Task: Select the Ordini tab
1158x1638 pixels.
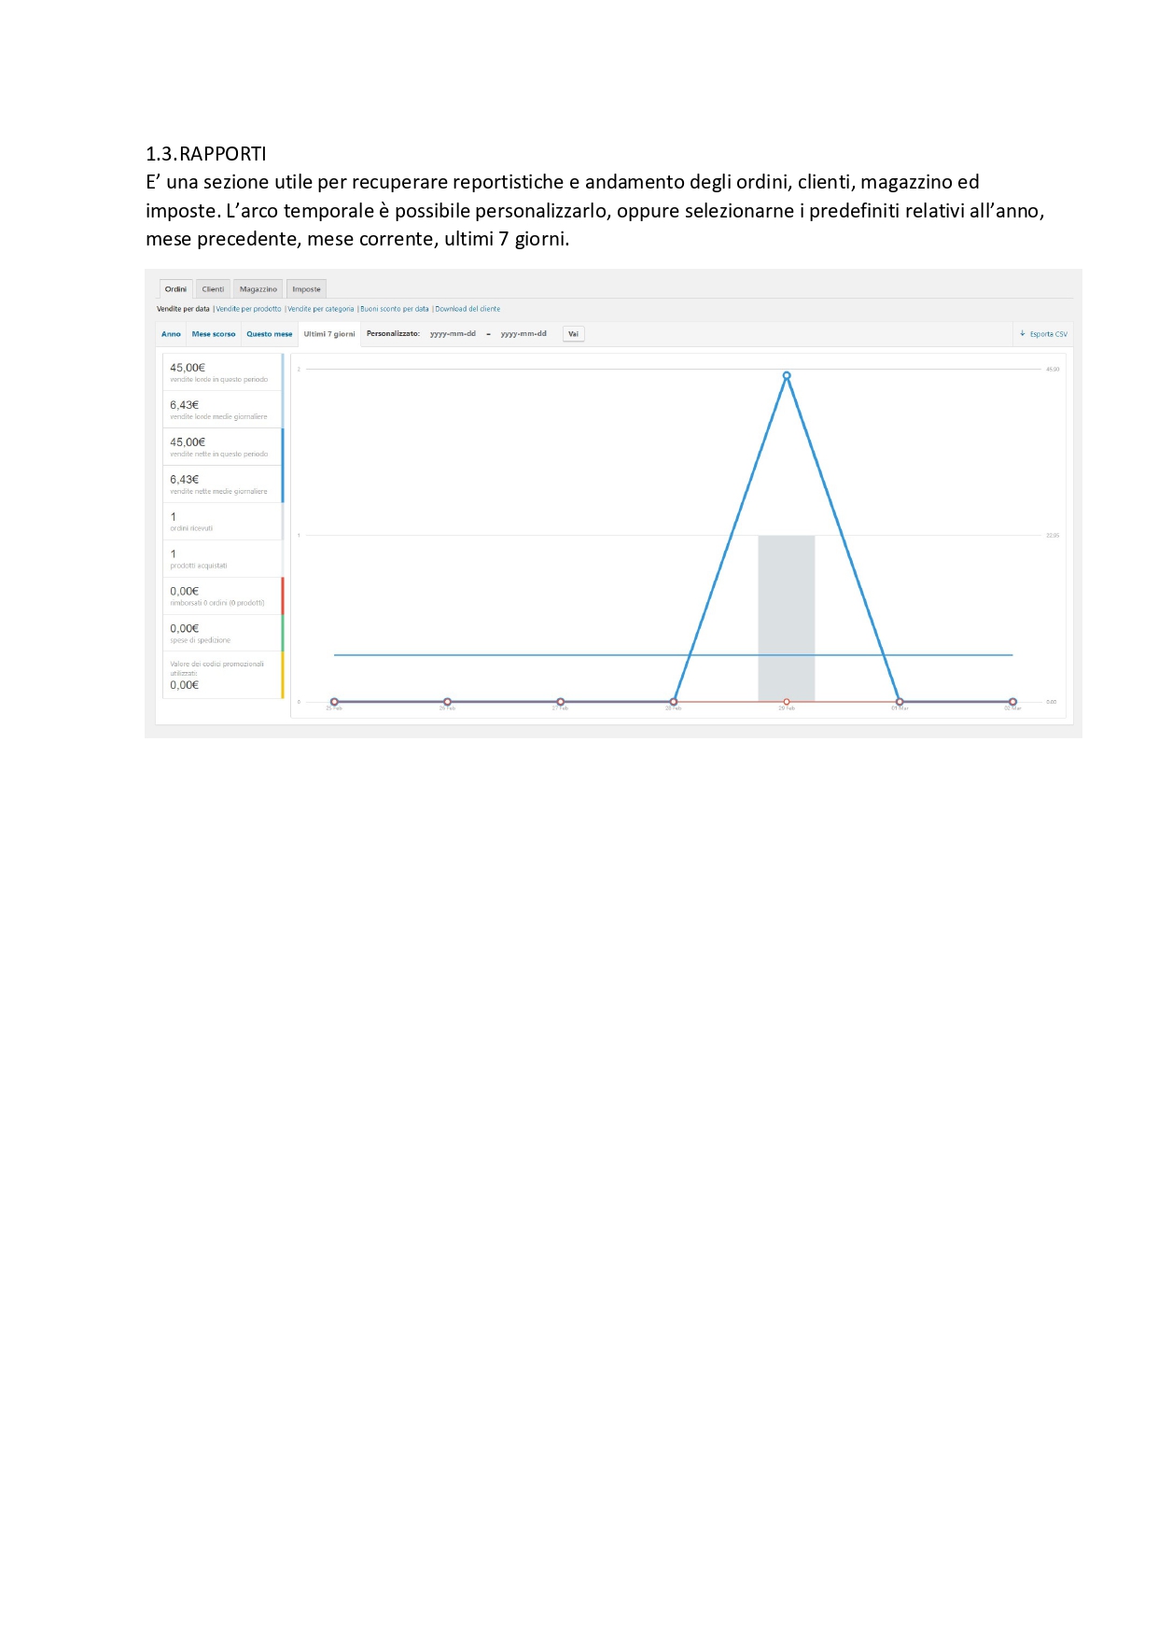Action: click(x=175, y=289)
